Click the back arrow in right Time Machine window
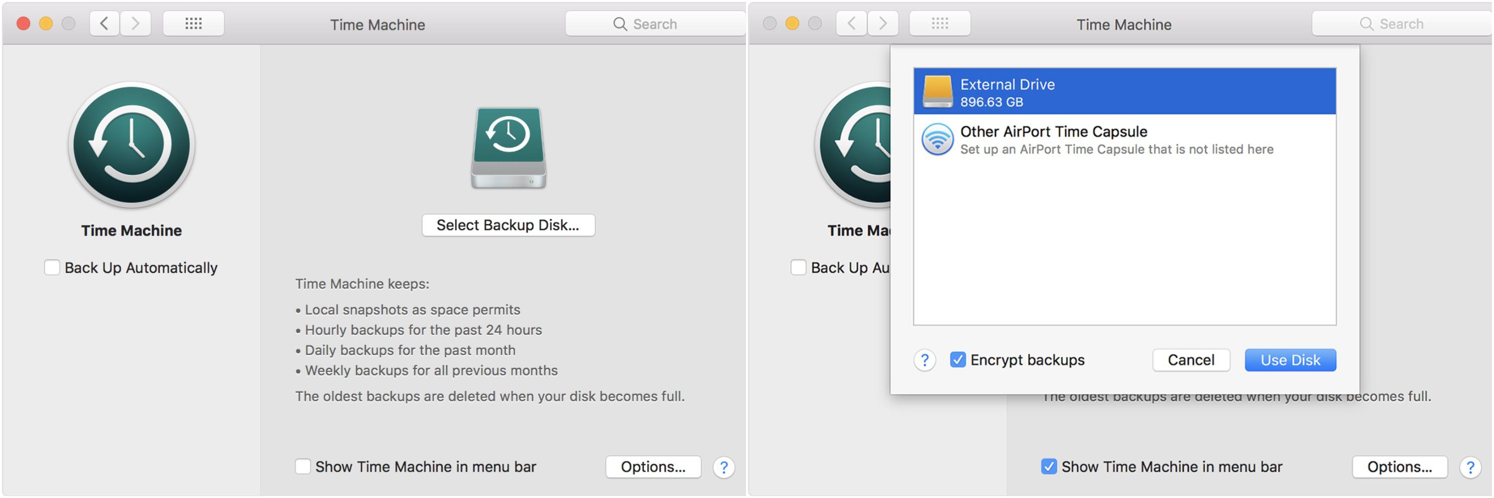The height and width of the screenshot is (498, 1494). click(x=852, y=24)
